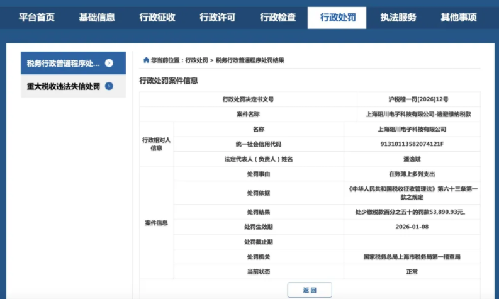Click 税务行政普通程序处罚结果 in the breadcrumb
Screen dimensions: 499x299
tap(250, 60)
